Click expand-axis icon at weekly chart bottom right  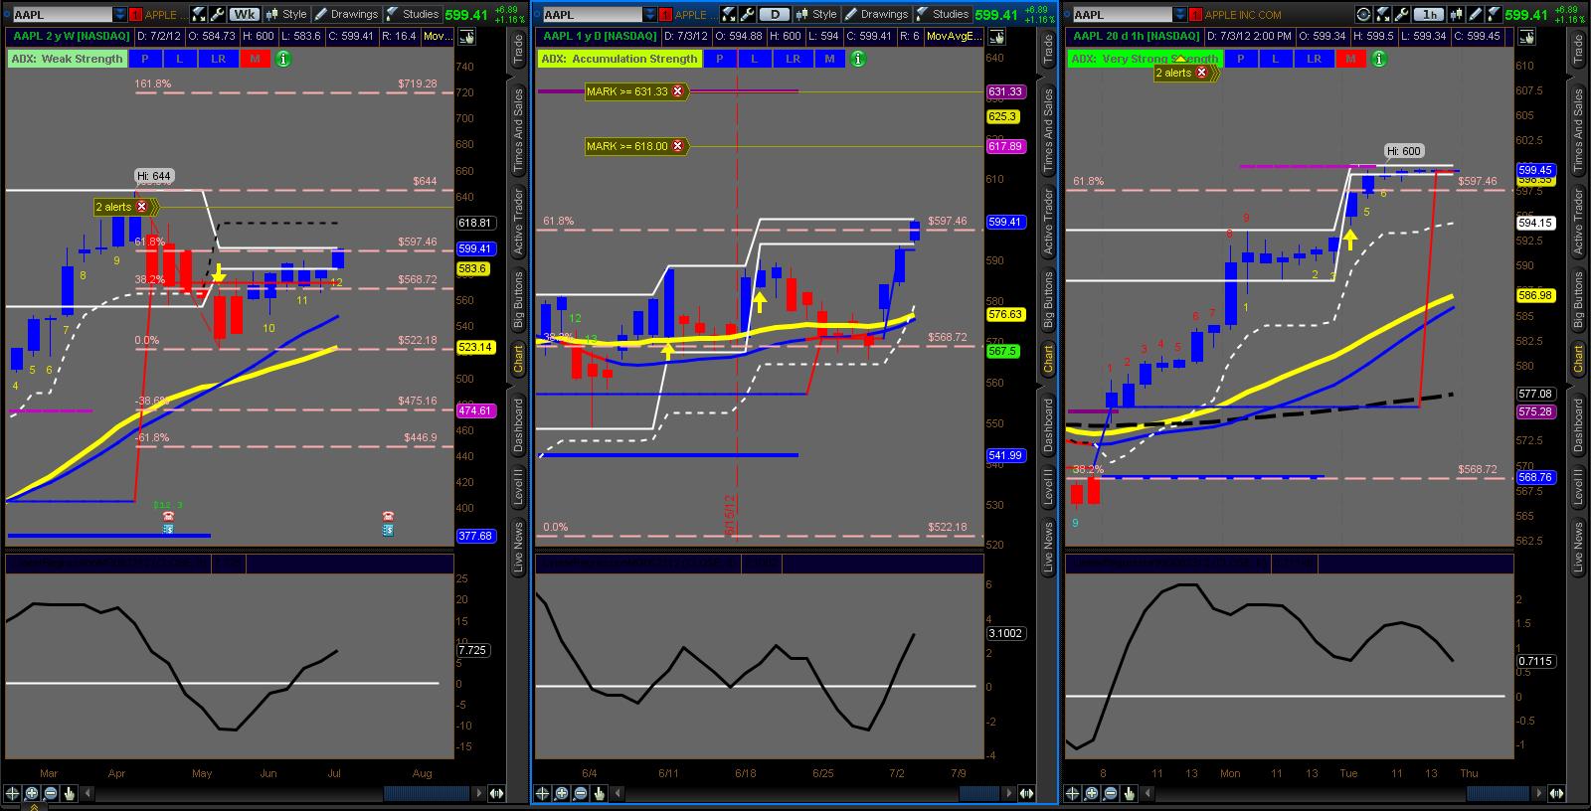[x=496, y=793]
